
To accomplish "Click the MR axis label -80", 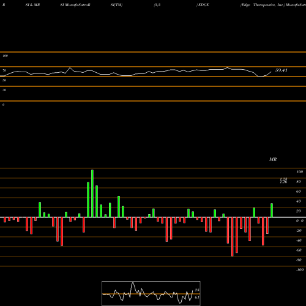I will tap(299, 260).
